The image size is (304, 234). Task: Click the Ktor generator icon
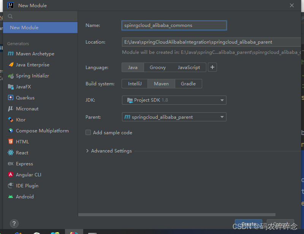[11, 119]
